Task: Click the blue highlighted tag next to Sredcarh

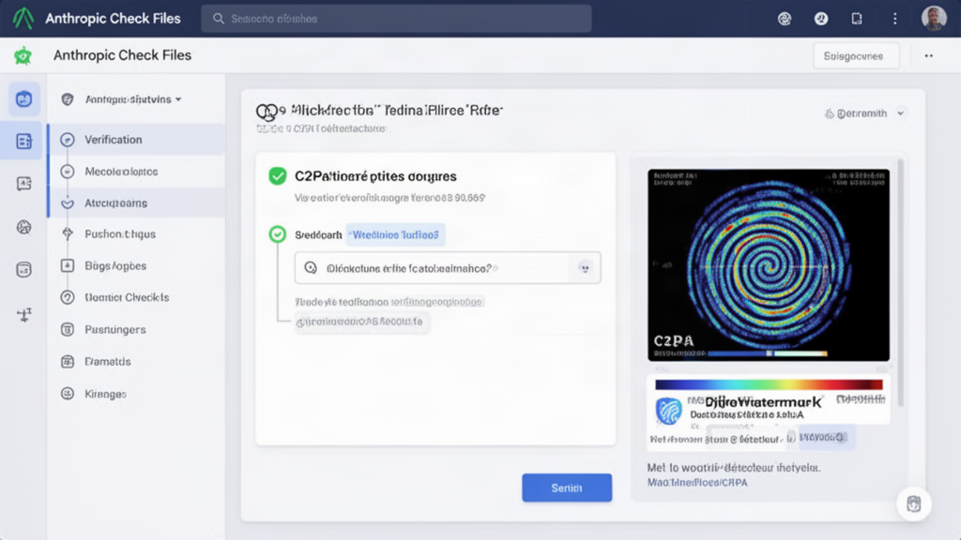Action: pyautogui.click(x=395, y=234)
